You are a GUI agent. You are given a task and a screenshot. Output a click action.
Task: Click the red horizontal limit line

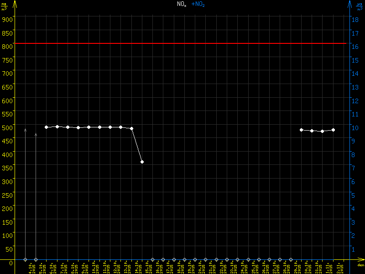182,43
